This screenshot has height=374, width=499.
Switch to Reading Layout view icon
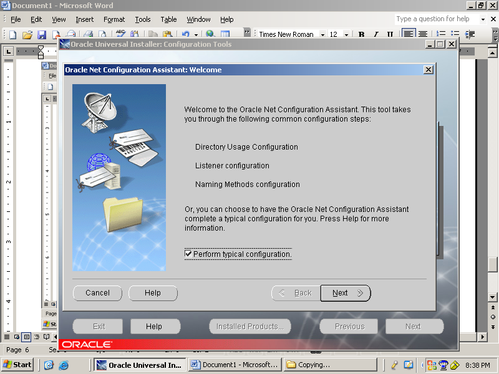[x=46, y=337]
